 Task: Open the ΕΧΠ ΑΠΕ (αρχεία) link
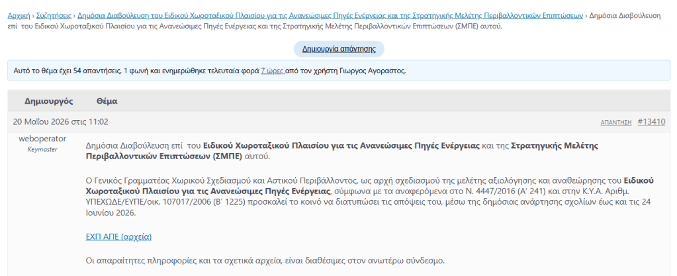[x=118, y=237]
